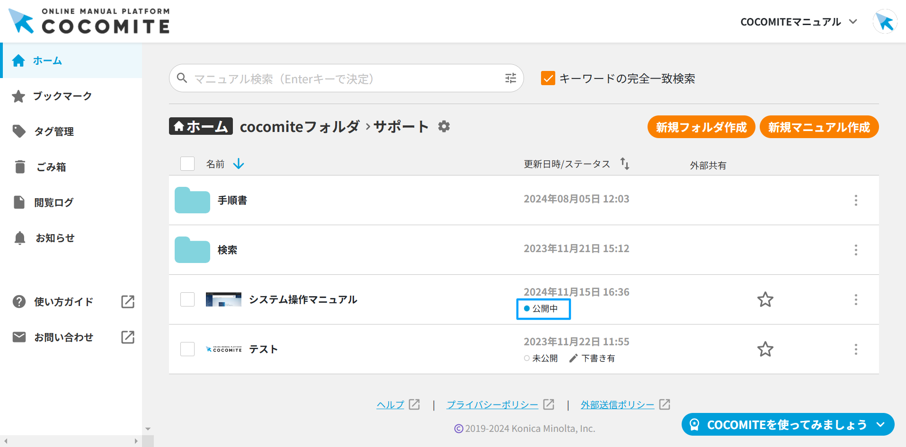This screenshot has width=906, height=447.
Task: Star the テスト manual
Action: click(765, 349)
